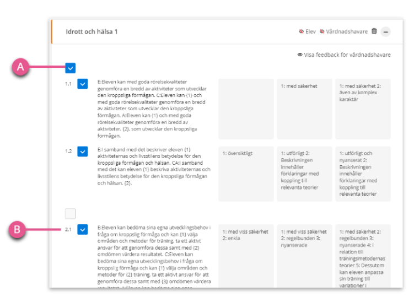
Task: Check the empty second group checkbox
Action: [x=70, y=214]
